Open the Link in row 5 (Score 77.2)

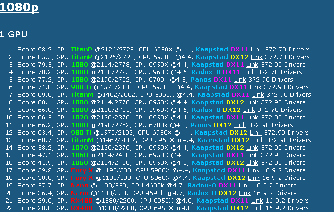coord(240,80)
